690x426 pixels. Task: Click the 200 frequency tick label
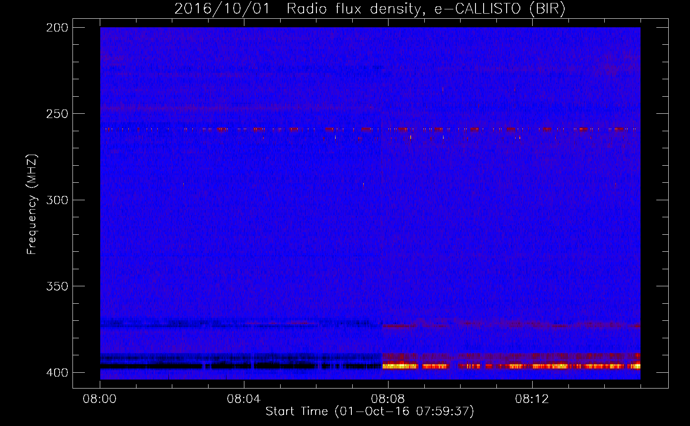pyautogui.click(x=57, y=28)
